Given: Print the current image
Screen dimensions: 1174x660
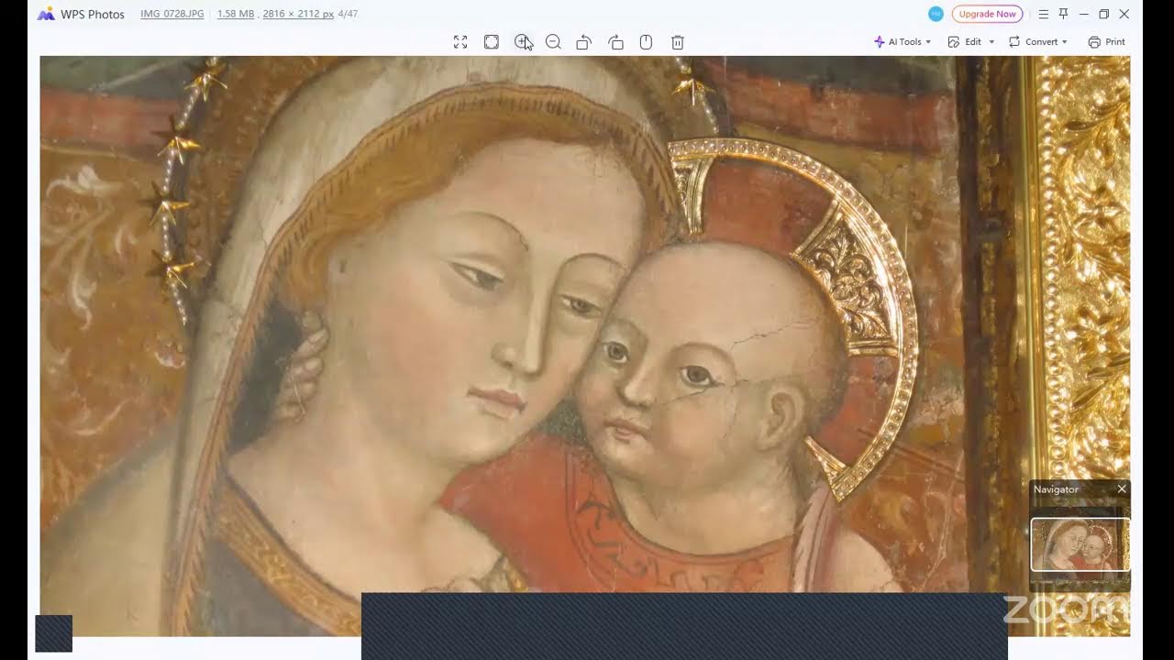Looking at the screenshot, I should point(1106,42).
